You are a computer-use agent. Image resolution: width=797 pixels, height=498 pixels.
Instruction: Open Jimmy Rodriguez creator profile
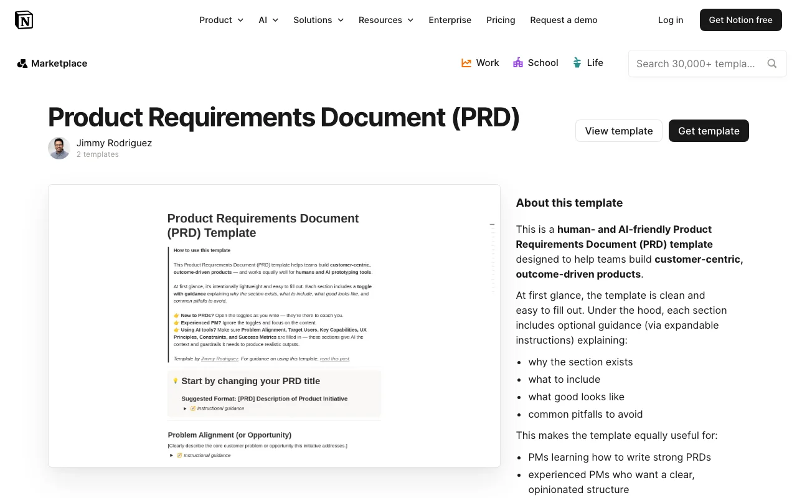pyautogui.click(x=114, y=143)
